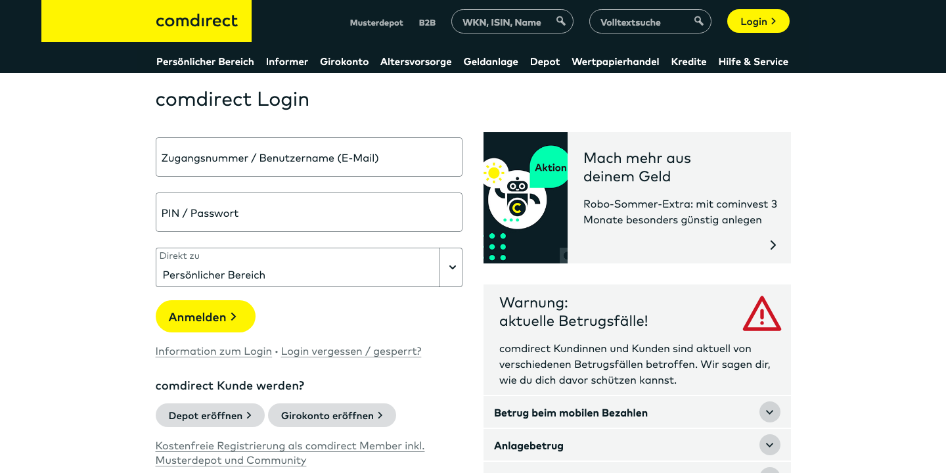Open the B2B link

427,22
